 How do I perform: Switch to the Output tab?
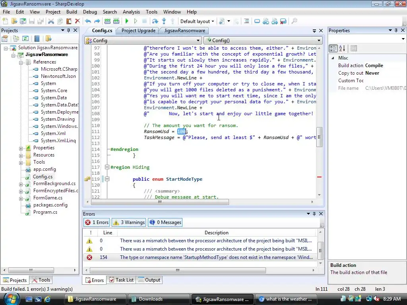pos(149,280)
